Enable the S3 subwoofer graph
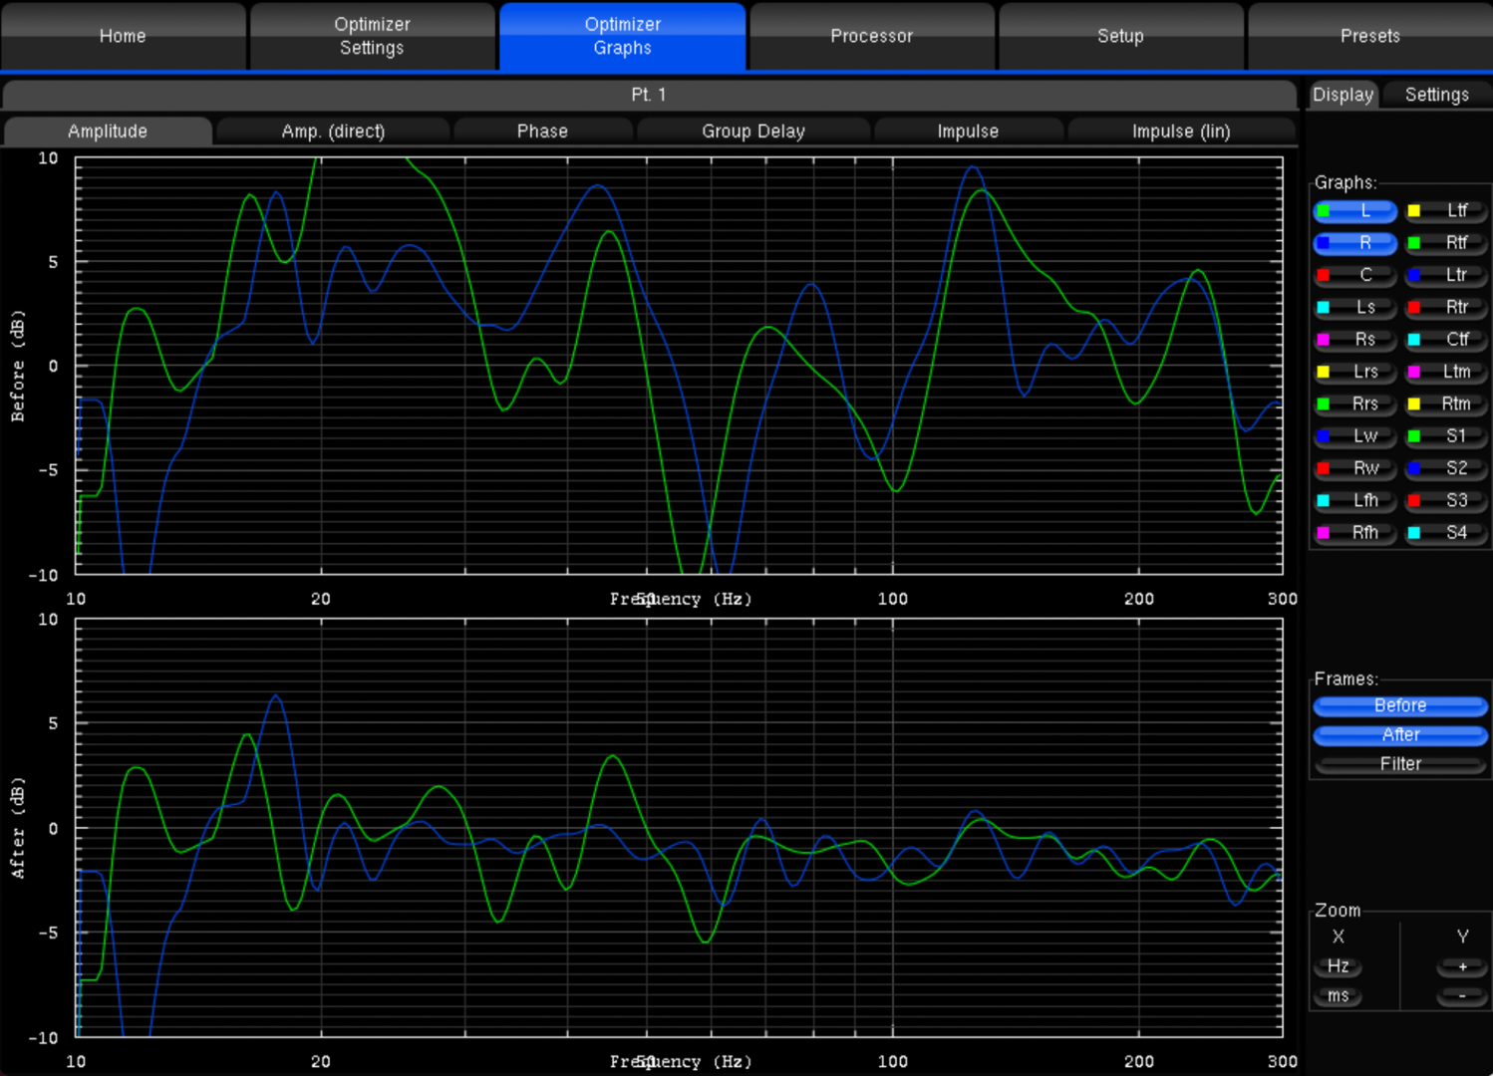Screen dimensions: 1493x1076 click(x=1446, y=501)
